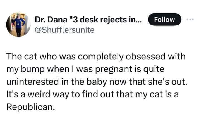The image size is (201, 124).
Task: Follow Dr. Dana's account
Action: coord(164,20)
